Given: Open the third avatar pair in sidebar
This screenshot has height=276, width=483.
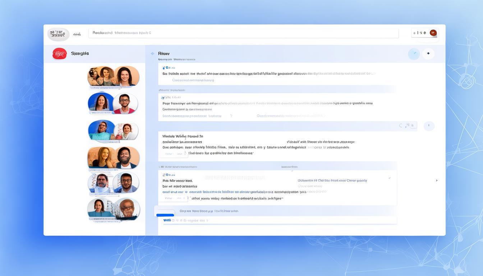Looking at the screenshot, I should pyautogui.click(x=113, y=131).
